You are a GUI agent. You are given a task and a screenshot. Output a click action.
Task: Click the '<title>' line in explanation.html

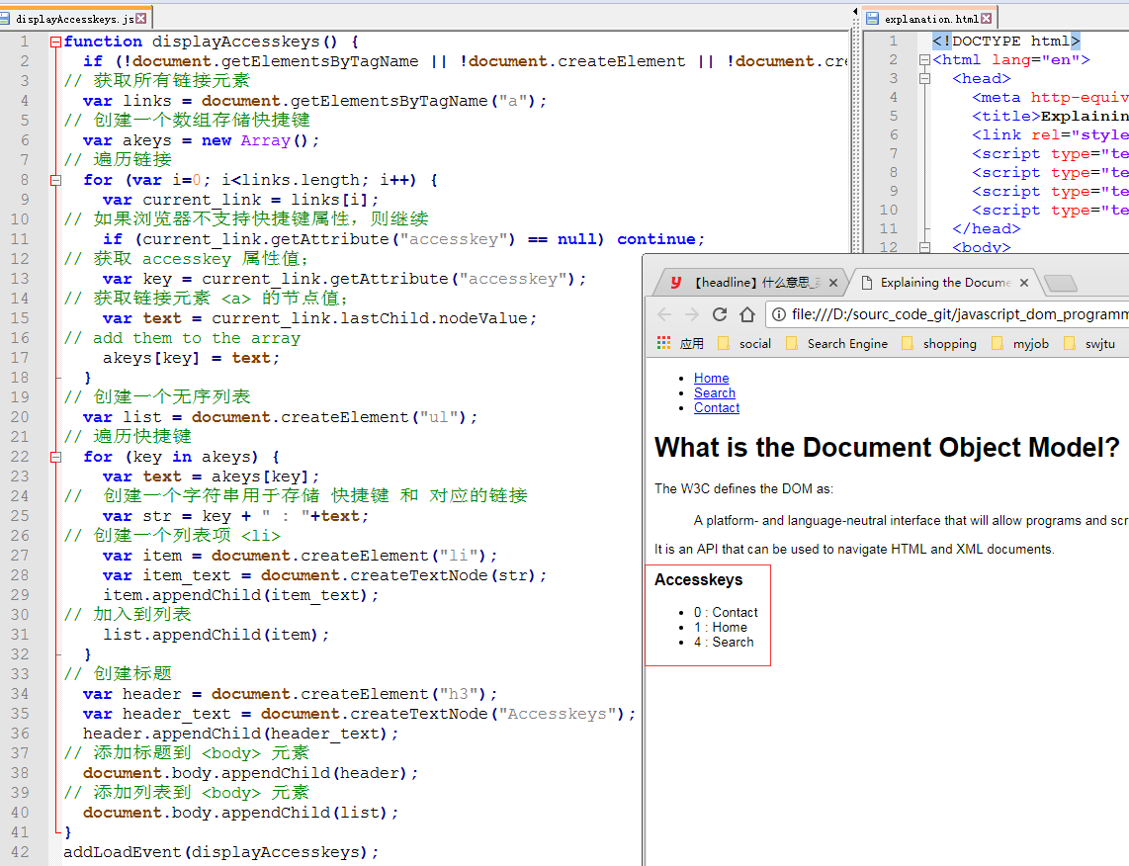click(x=1050, y=116)
